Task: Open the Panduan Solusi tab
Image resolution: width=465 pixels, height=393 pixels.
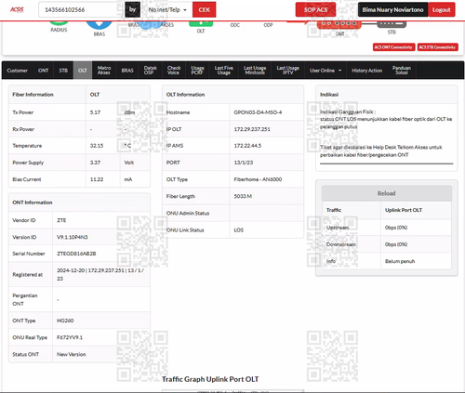Action: 402,71
